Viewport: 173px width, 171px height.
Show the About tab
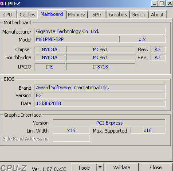[157, 15]
